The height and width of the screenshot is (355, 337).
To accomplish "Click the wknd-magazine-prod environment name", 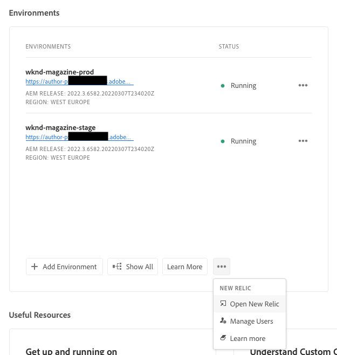I will tap(60, 72).
